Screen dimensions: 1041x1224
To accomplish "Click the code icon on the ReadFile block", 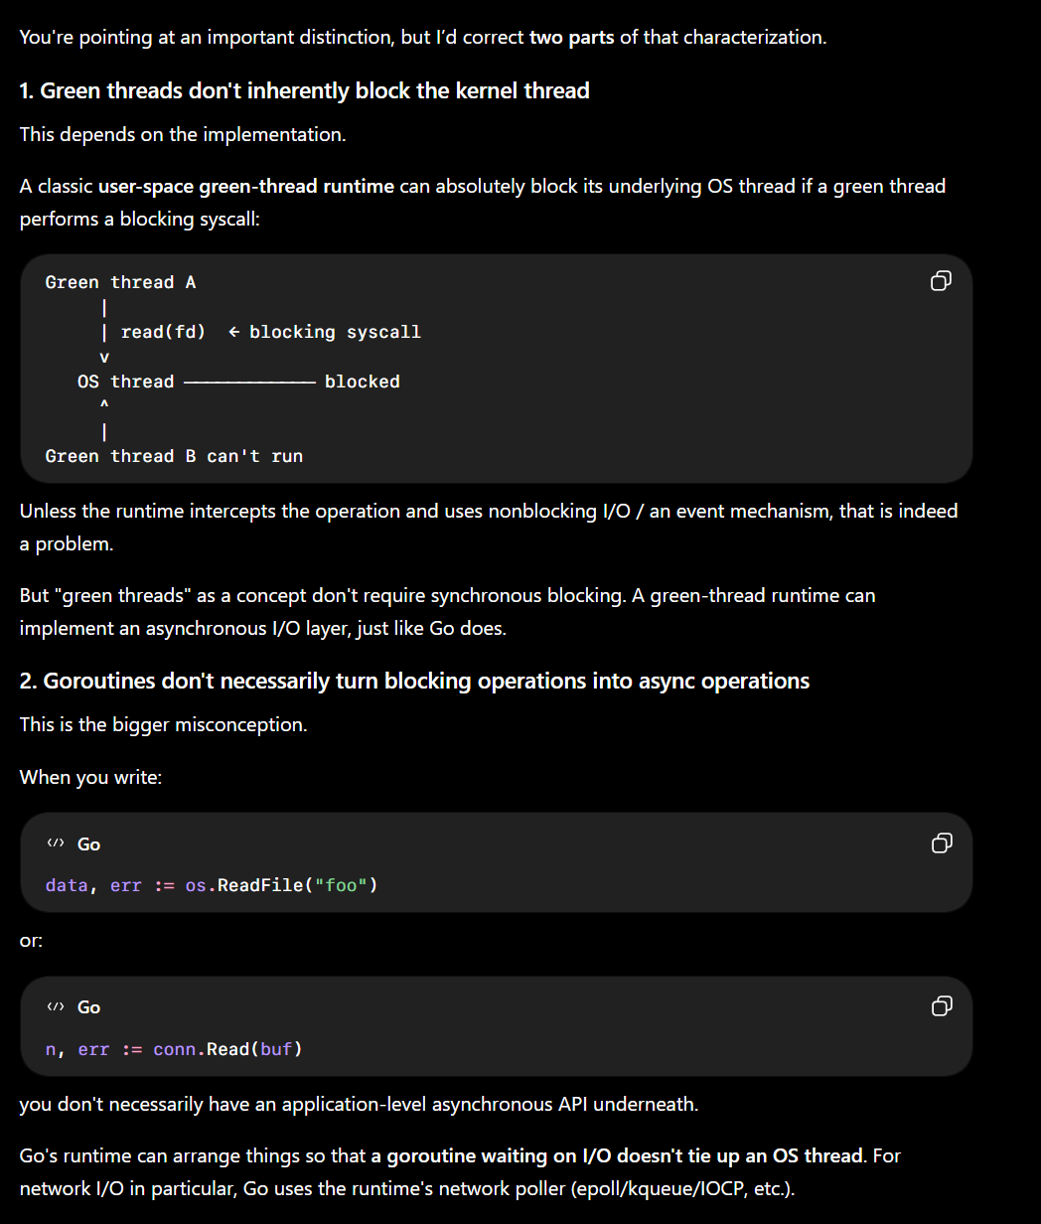I will [x=56, y=843].
